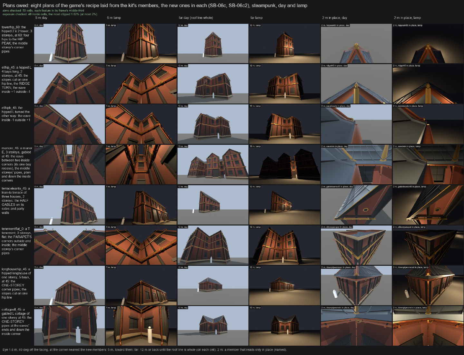Select the eaveinouta in place, lamp thumbnail
The width and height of the screenshot is (464, 355).
coord(428,124)
